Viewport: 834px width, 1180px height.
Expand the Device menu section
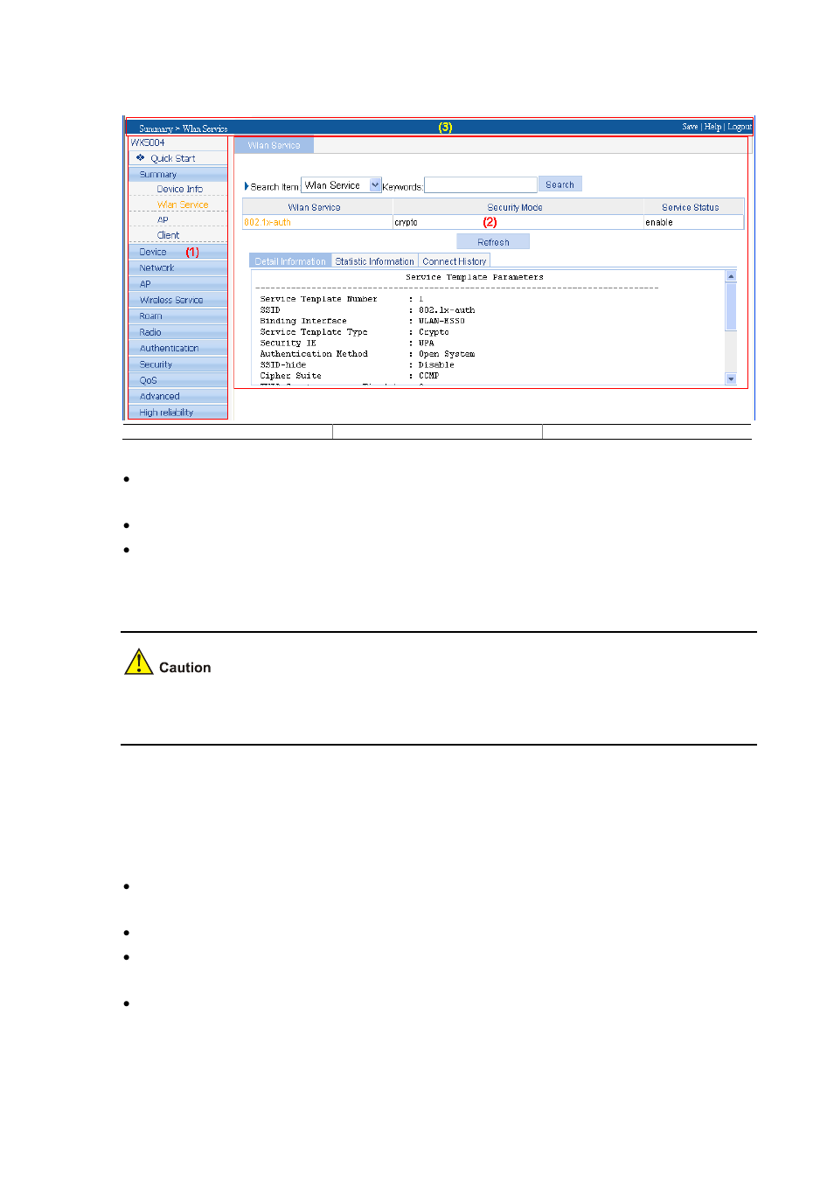(177, 252)
